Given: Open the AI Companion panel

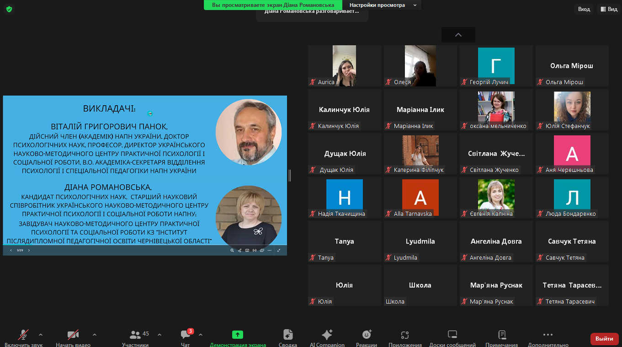Looking at the screenshot, I should tap(327, 335).
